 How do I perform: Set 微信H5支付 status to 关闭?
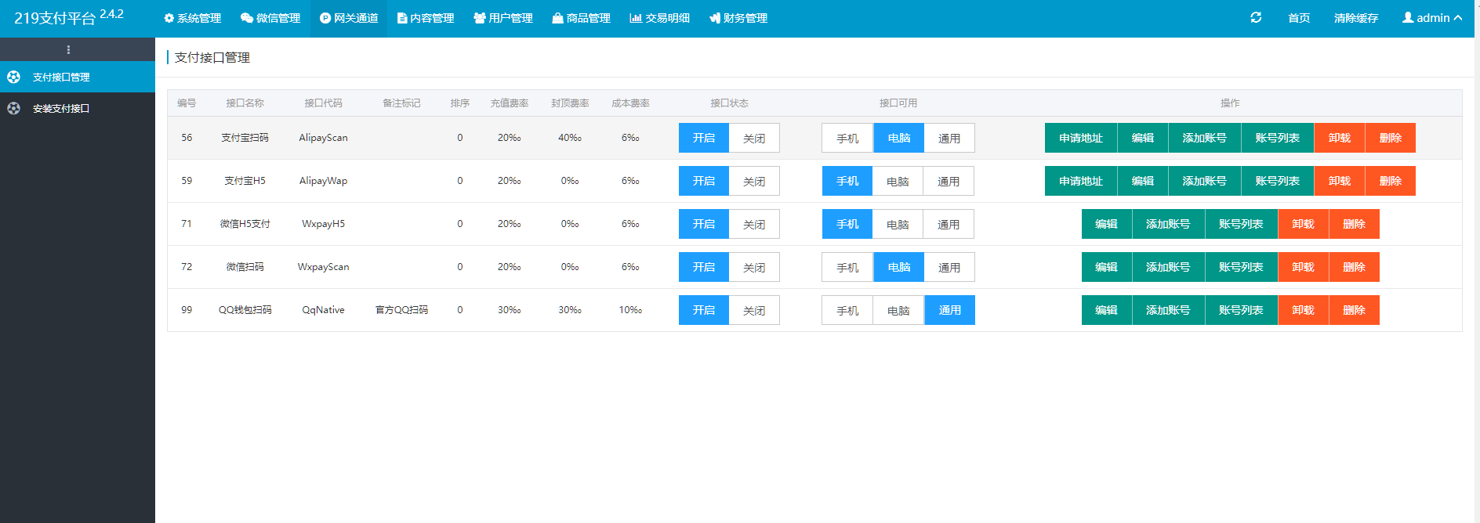click(754, 224)
